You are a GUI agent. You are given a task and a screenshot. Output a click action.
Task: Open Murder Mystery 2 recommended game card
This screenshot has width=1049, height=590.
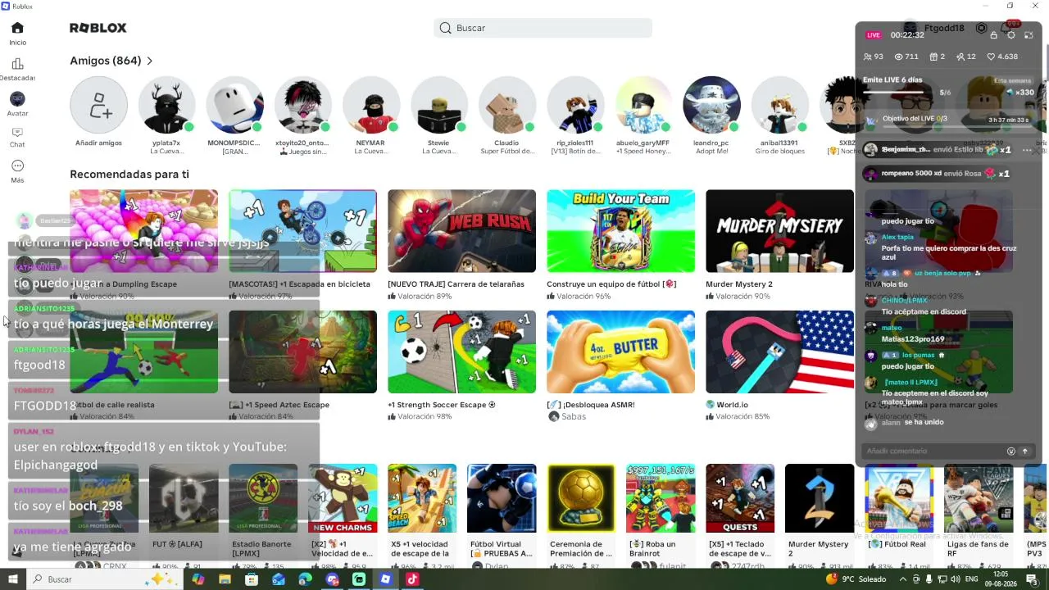click(x=779, y=231)
